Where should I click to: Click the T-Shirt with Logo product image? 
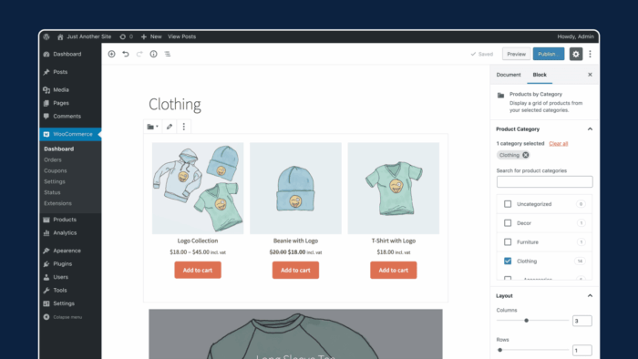394,189
